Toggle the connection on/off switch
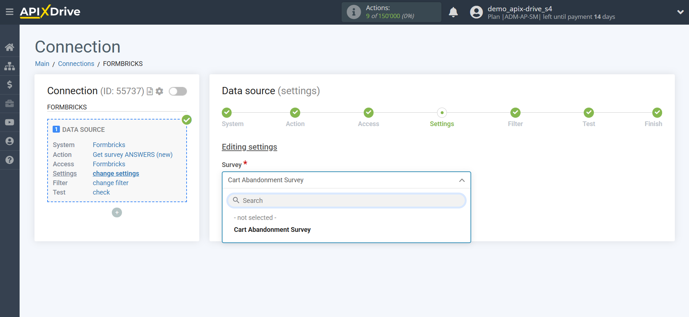 [178, 91]
